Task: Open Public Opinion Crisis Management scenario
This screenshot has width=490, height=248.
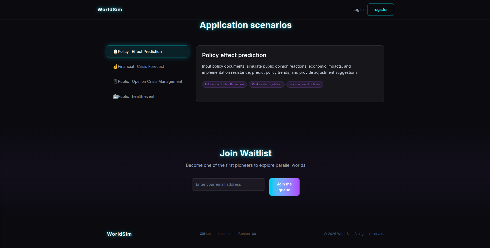Action: [x=148, y=82]
